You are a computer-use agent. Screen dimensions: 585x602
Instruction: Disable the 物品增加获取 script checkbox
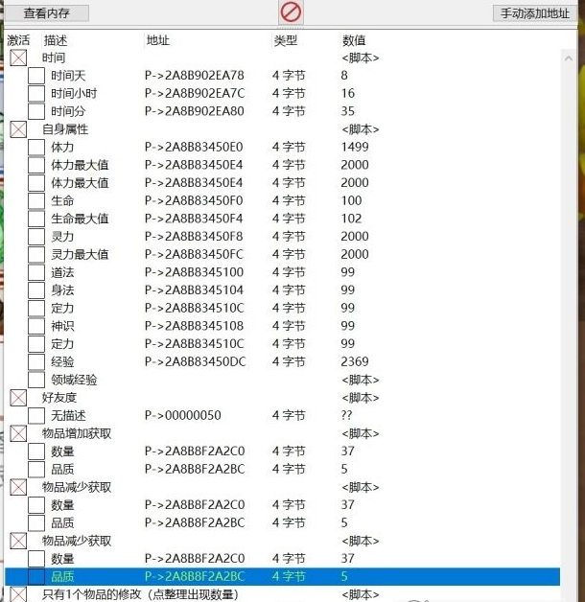(x=18, y=433)
